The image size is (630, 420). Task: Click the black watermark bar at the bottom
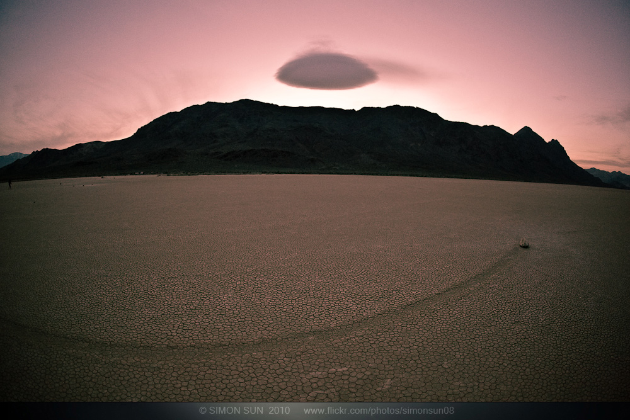point(94,411)
